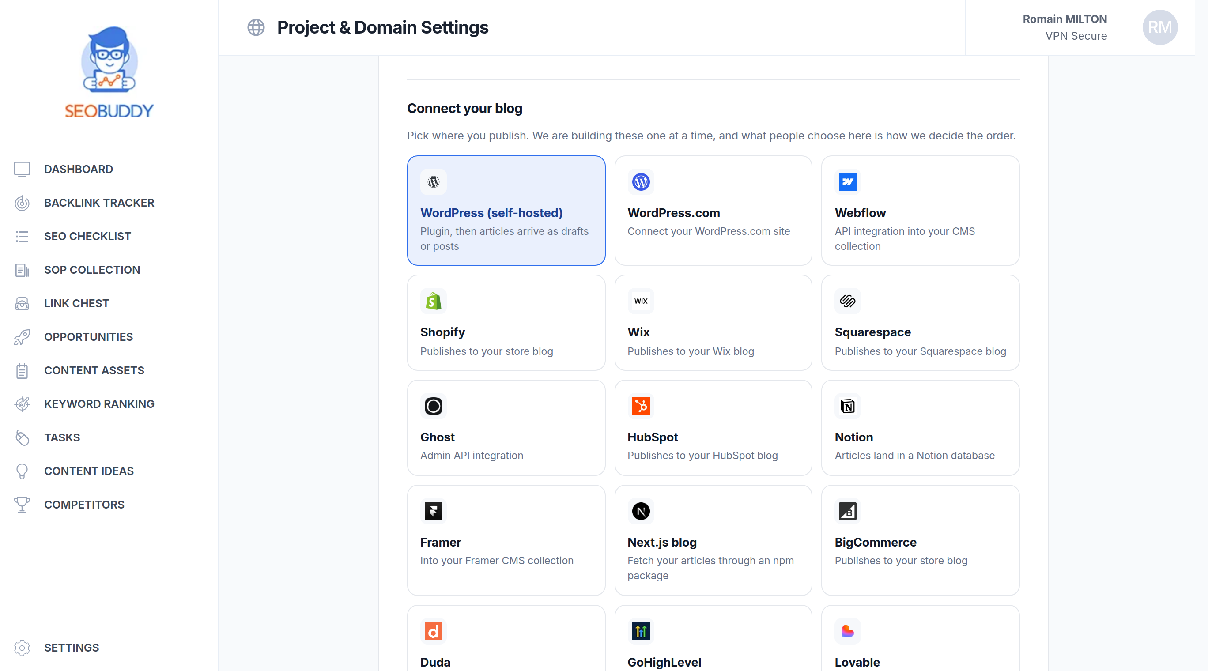This screenshot has width=1208, height=671.
Task: Click the HubSpot logo icon
Action: point(641,406)
